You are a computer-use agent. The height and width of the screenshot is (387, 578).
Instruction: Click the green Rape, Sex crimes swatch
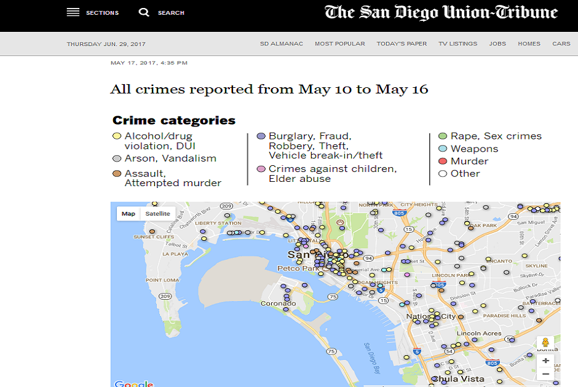coord(443,136)
